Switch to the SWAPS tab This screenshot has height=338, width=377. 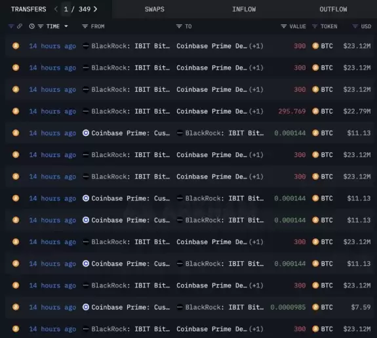154,9
